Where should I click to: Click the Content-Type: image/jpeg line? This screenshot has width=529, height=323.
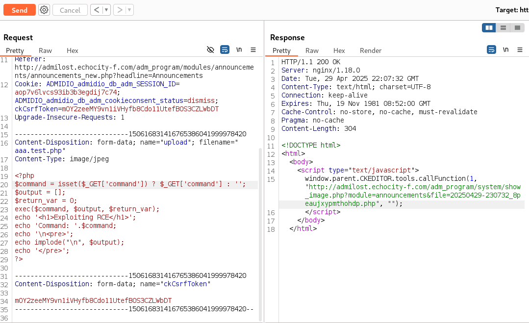point(62,159)
